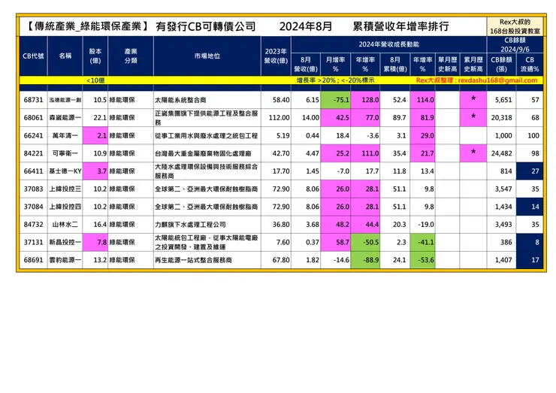
Task: Select CB code 37084
Action: (33, 207)
